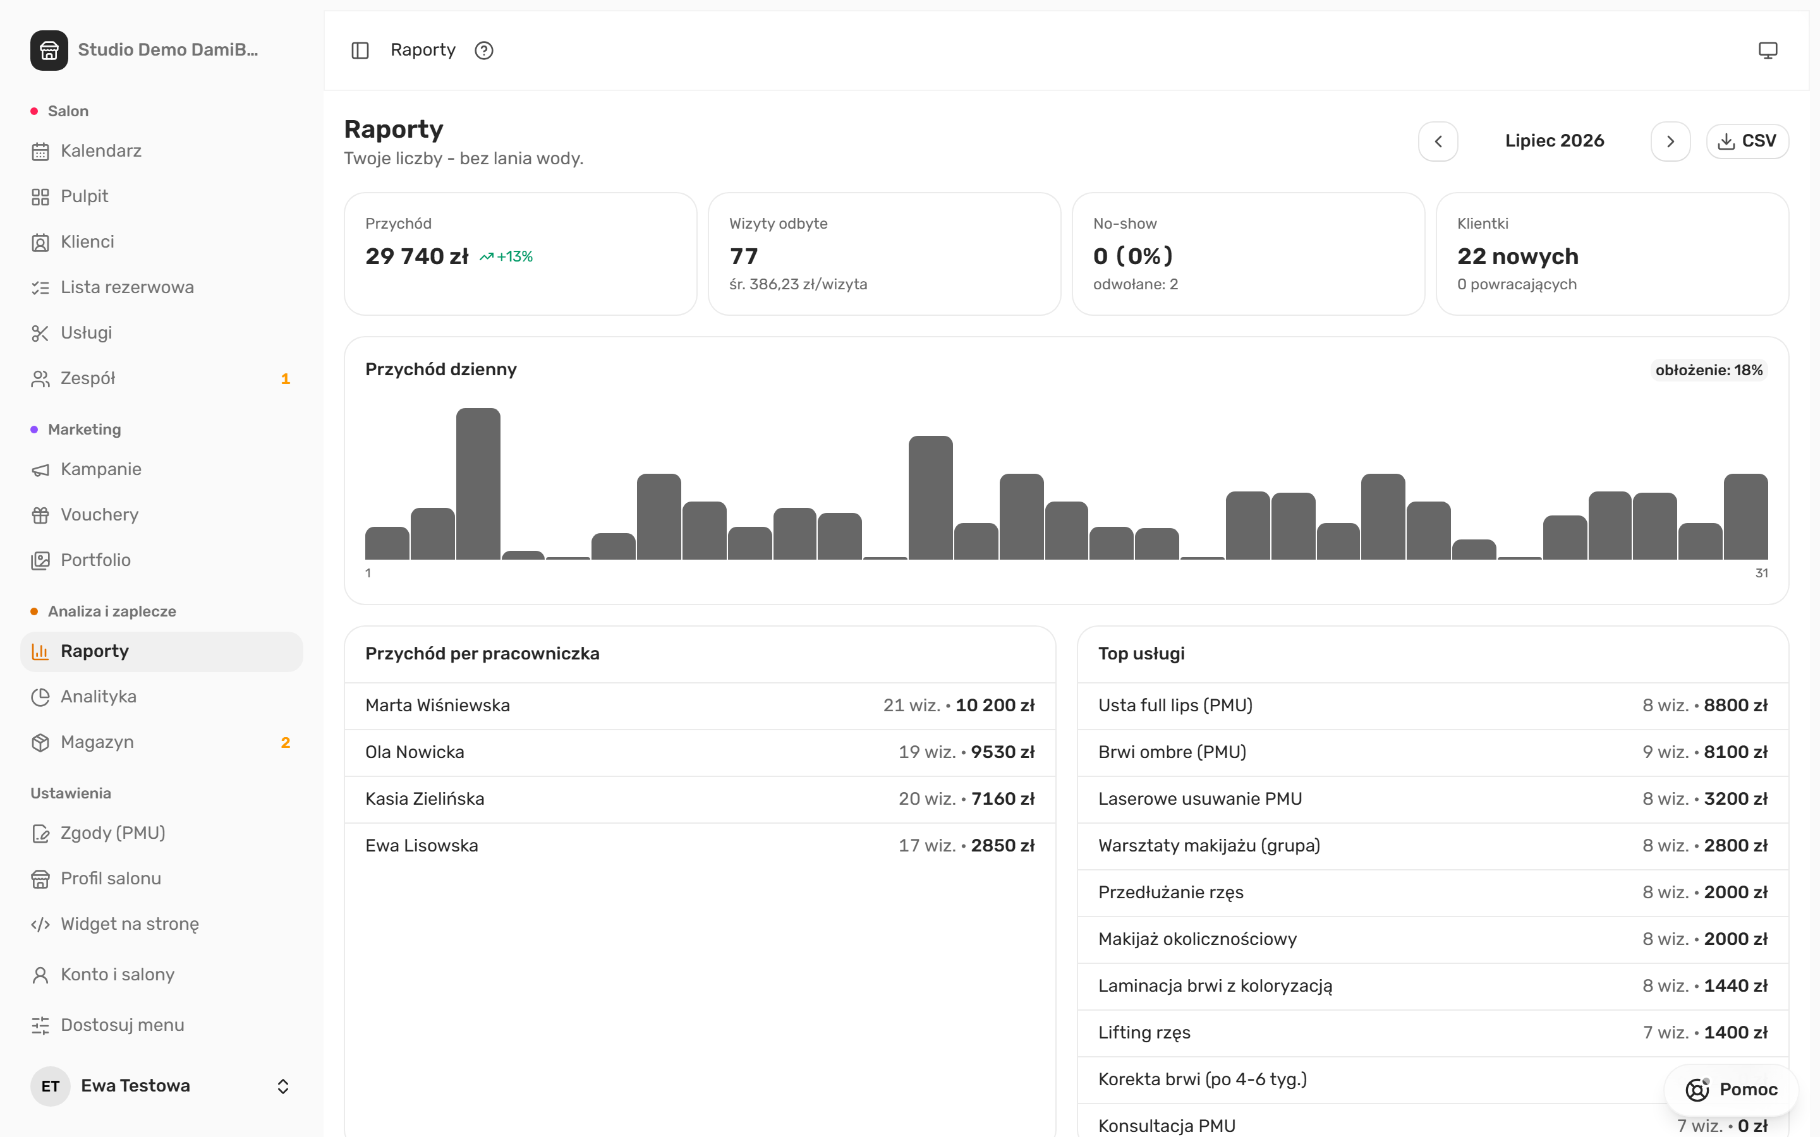Go to previous month with left chevron
1820x1137 pixels.
pyautogui.click(x=1438, y=141)
